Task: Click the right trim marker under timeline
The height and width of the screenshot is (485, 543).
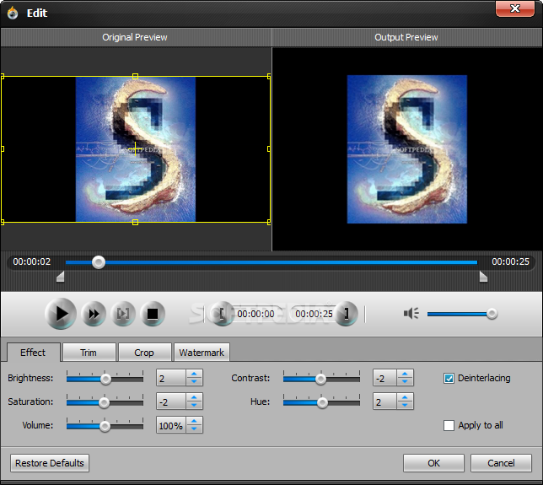Action: point(483,277)
